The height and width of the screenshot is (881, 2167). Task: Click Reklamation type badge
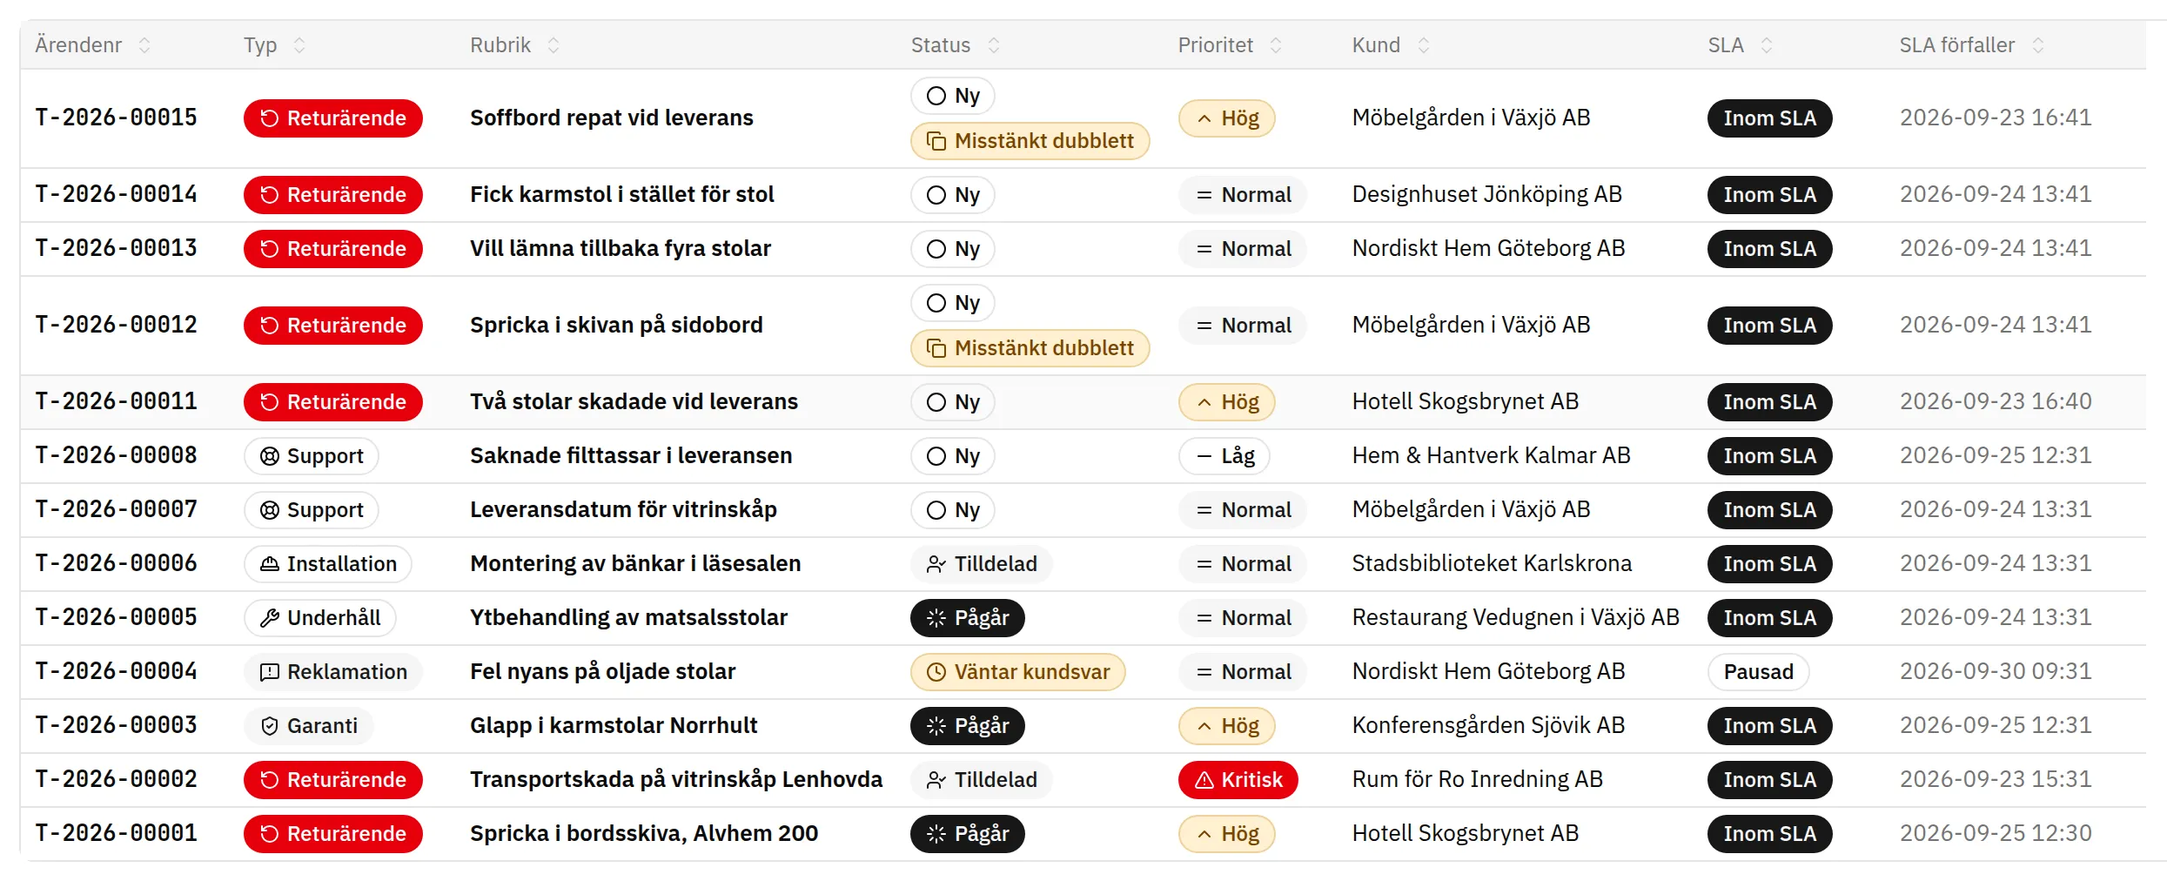(333, 672)
